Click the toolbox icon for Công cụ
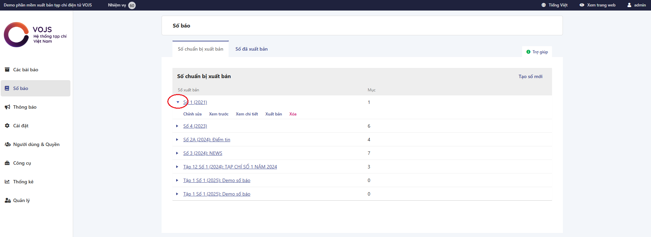Screen dimensions: 651x237 [x=7, y=163]
